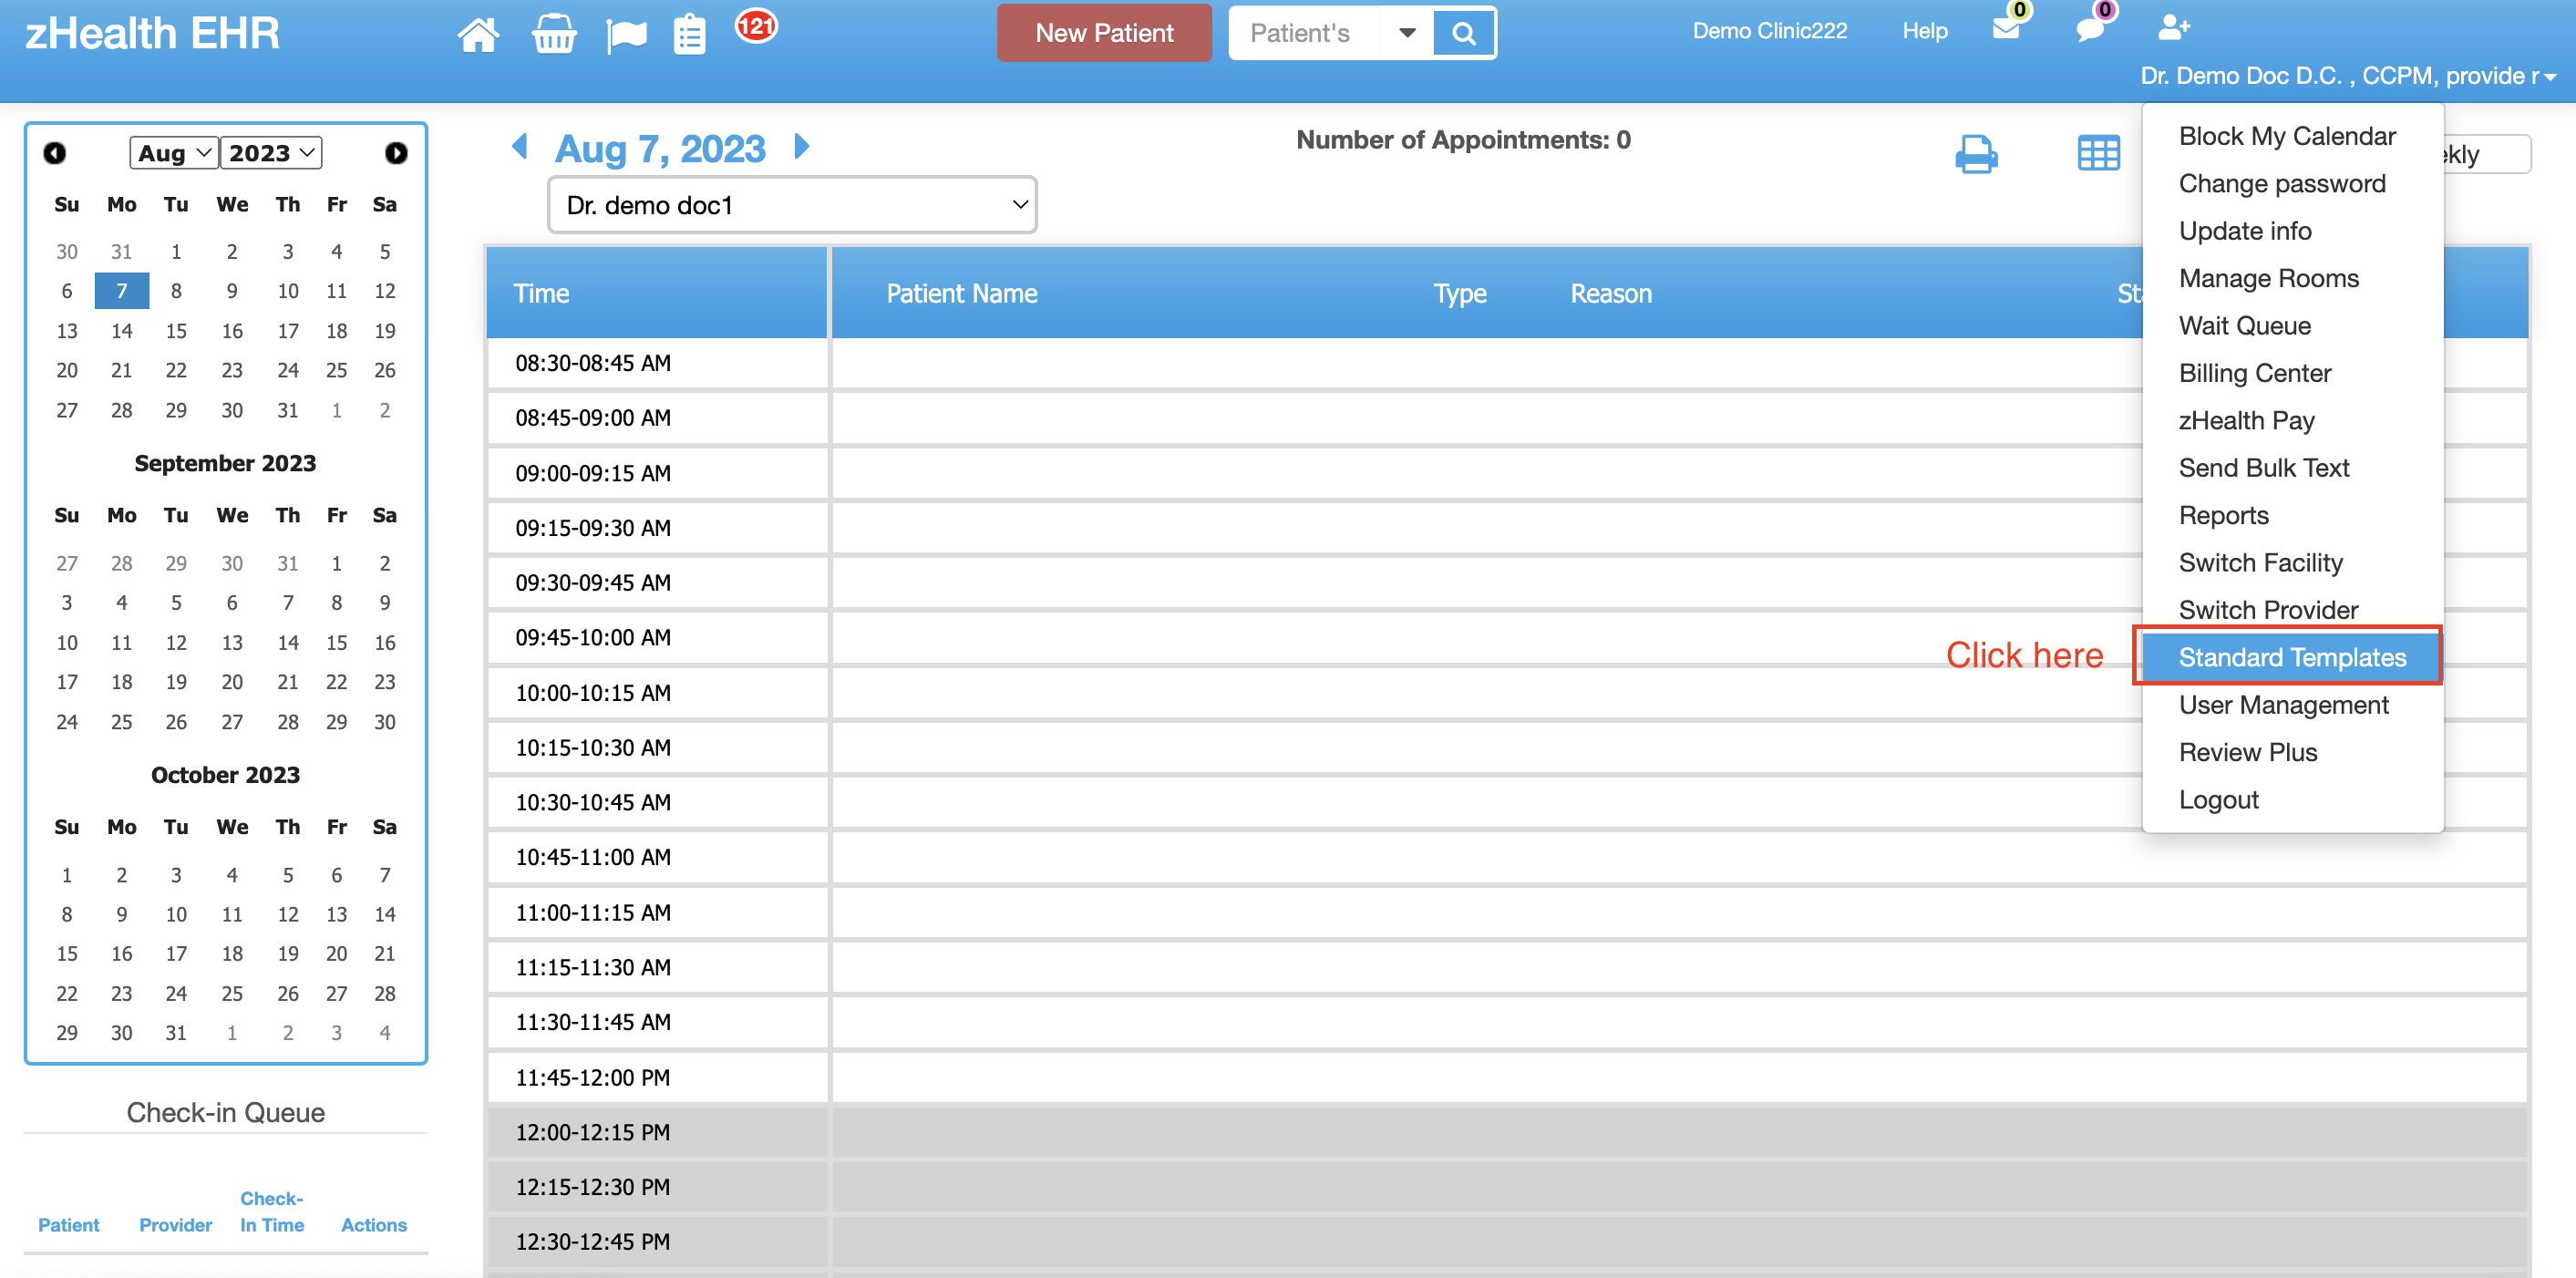Sort by Patient Name column header

962,294
